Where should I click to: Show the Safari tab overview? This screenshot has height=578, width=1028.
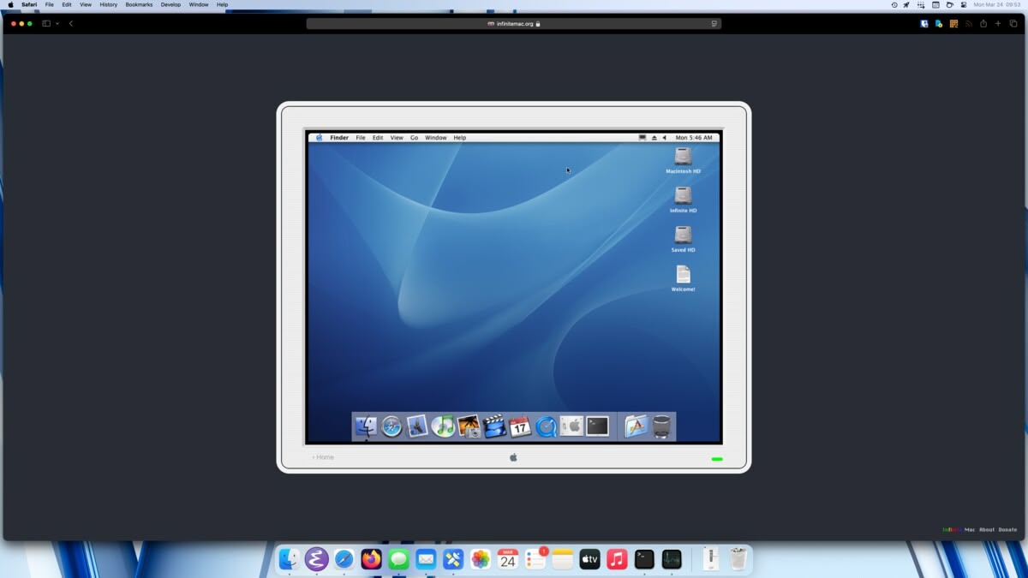(x=1013, y=24)
